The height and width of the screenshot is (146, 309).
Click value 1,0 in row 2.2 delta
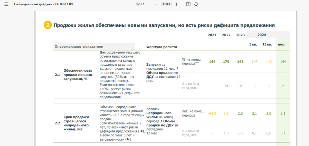tap(226, 133)
